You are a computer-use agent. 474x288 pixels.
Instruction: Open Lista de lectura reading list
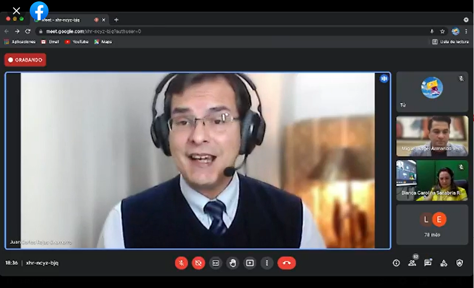click(450, 42)
